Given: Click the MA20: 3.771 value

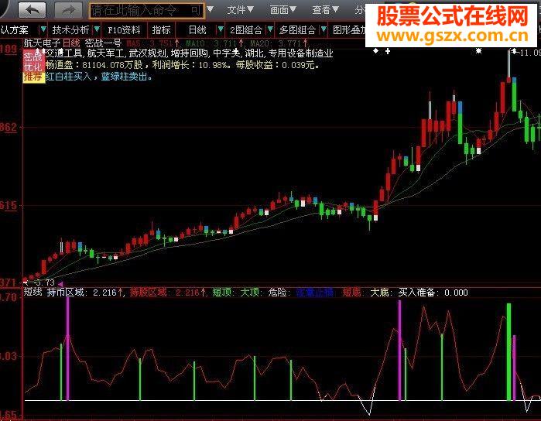Looking at the screenshot, I should click(x=279, y=43).
